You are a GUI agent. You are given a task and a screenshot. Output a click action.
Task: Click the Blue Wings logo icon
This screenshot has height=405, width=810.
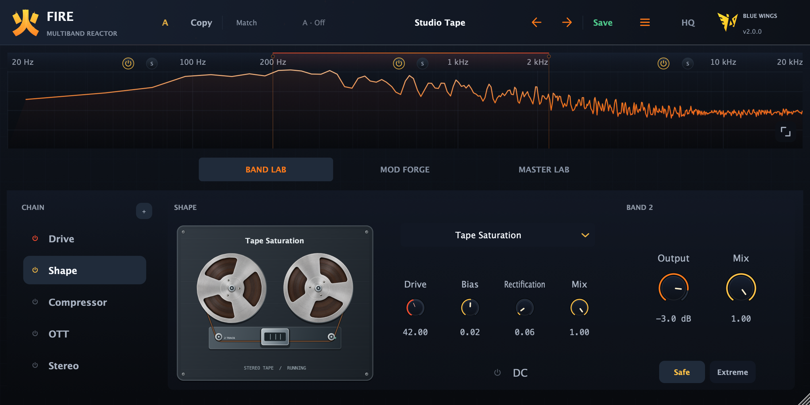pyautogui.click(x=727, y=22)
